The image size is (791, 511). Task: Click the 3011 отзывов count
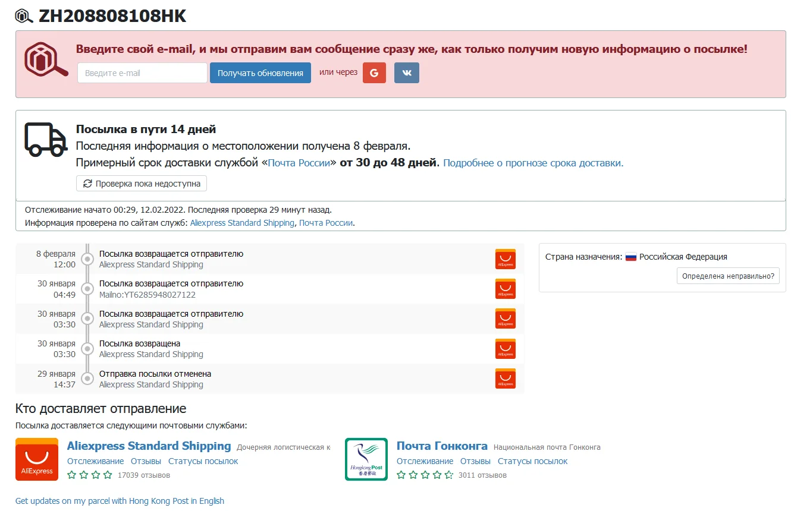click(x=482, y=475)
